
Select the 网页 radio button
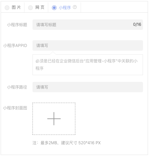click(x=30, y=8)
